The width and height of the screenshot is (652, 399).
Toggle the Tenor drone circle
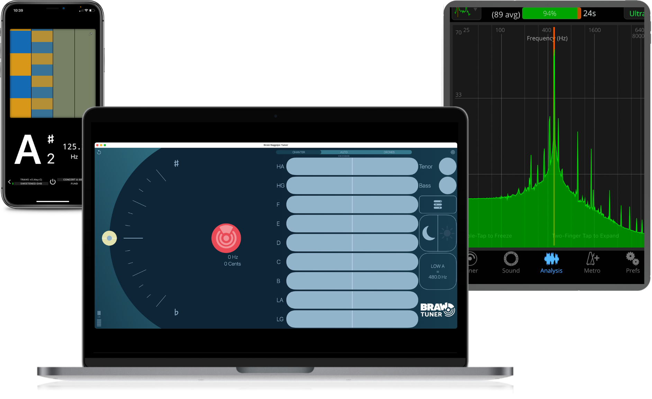point(447,167)
